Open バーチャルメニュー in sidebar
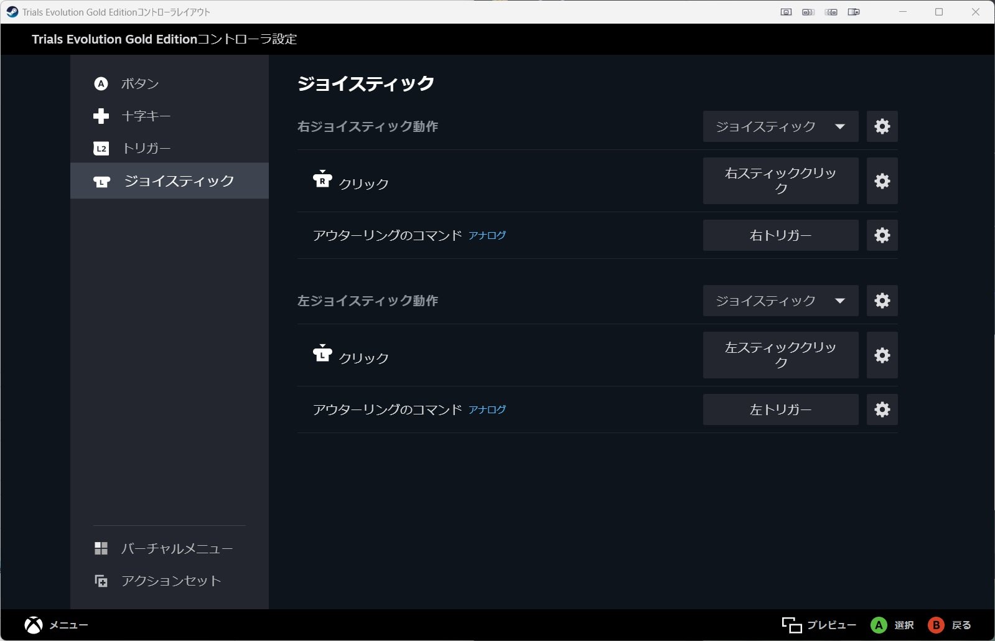 pyautogui.click(x=169, y=548)
